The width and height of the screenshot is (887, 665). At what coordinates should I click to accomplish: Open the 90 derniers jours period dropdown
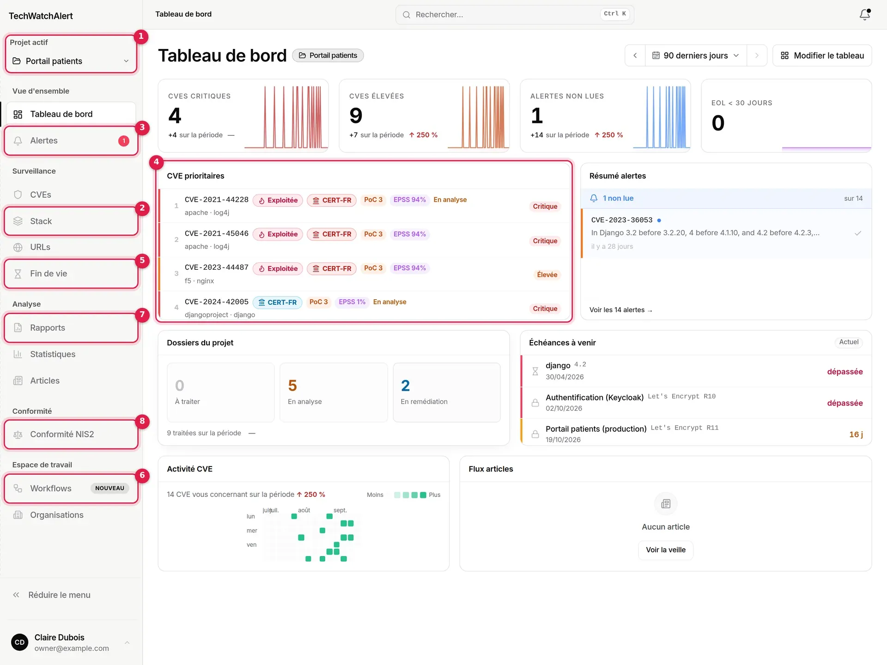tap(696, 55)
